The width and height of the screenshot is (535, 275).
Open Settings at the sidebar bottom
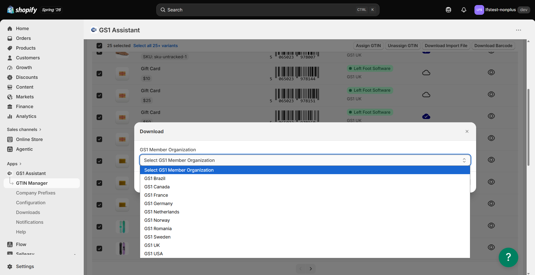(x=25, y=266)
